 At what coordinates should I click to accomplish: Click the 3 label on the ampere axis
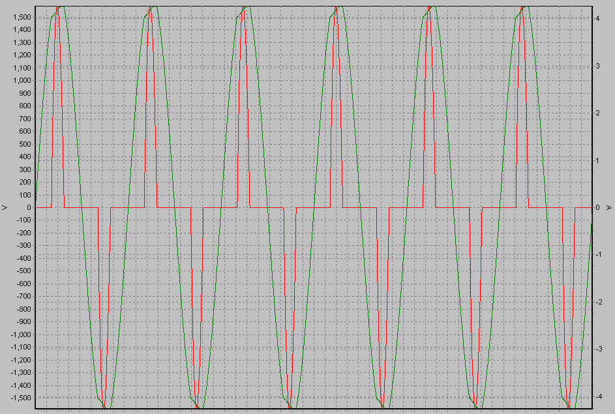(598, 66)
